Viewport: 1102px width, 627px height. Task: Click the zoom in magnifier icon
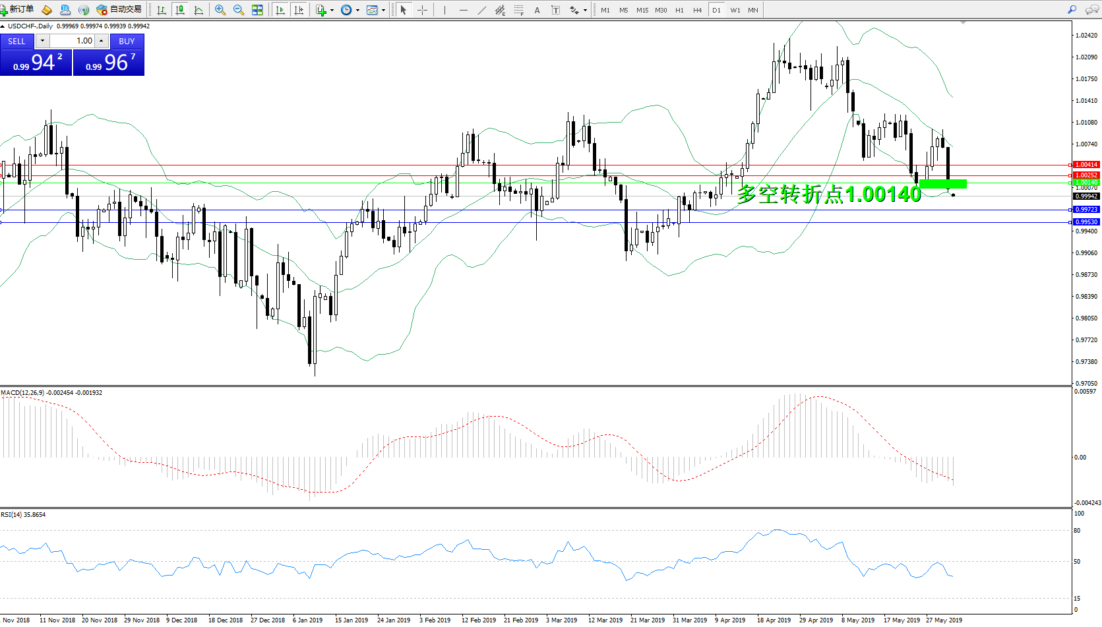pyautogui.click(x=220, y=10)
